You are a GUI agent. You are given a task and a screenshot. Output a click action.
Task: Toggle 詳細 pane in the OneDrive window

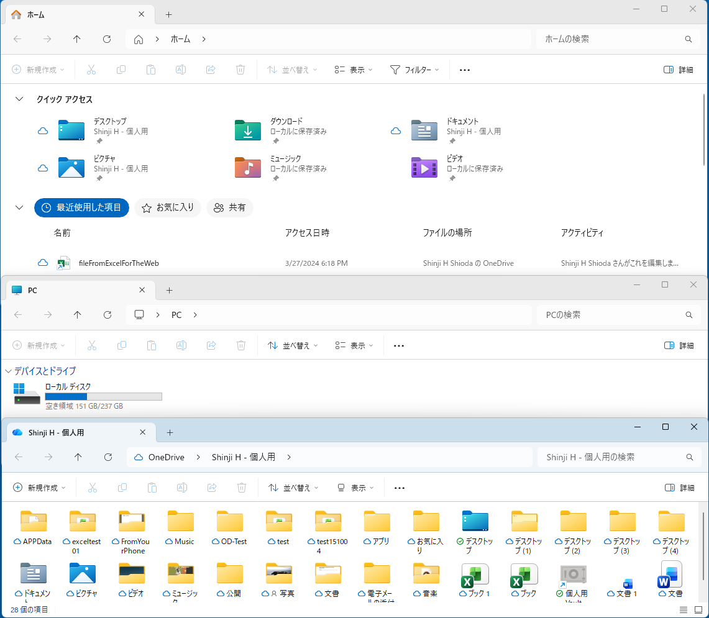tap(679, 488)
